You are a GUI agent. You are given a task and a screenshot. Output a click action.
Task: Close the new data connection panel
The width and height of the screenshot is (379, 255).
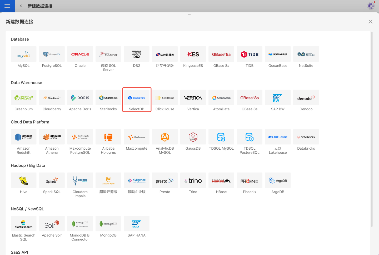coord(370,22)
